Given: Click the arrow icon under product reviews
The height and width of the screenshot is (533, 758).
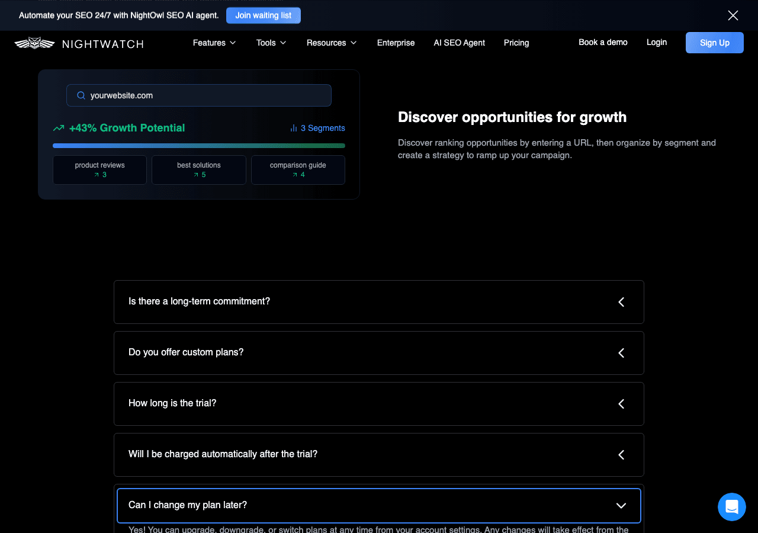Looking at the screenshot, I should point(97,175).
